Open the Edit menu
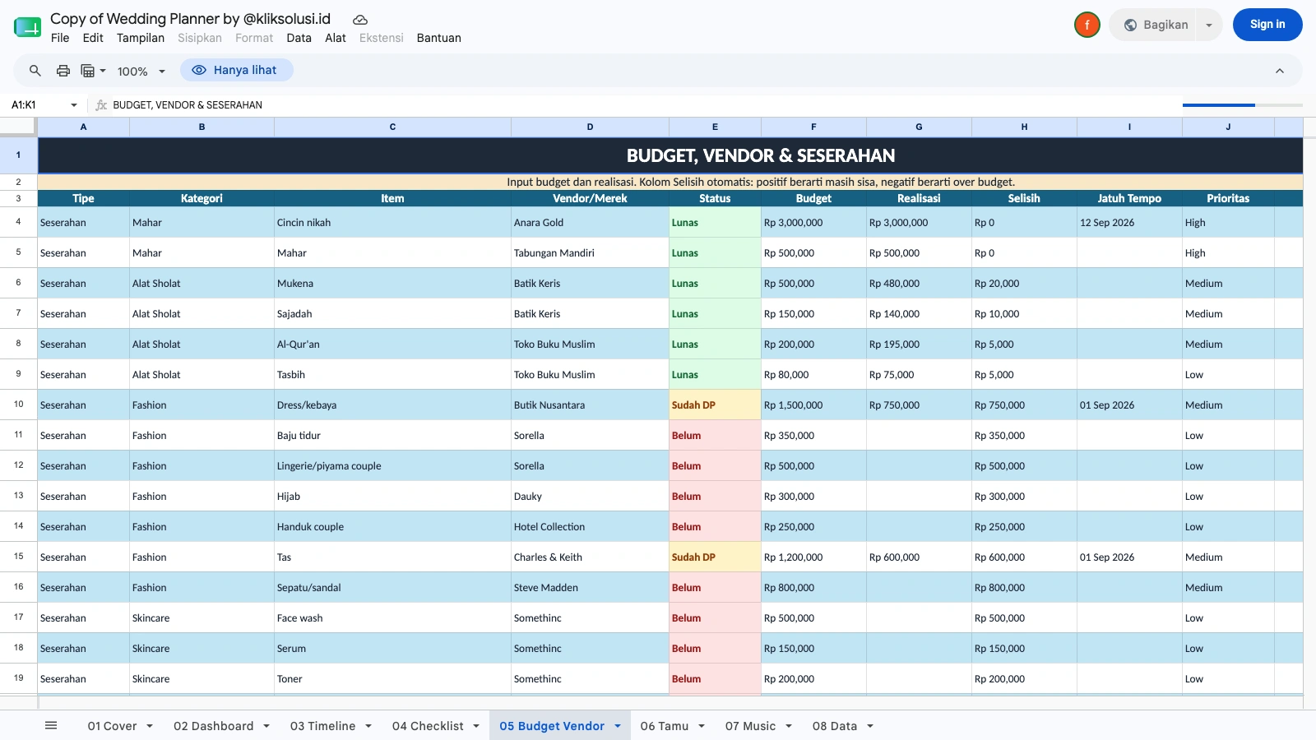The image size is (1316, 740). (x=93, y=38)
